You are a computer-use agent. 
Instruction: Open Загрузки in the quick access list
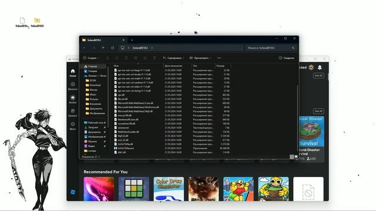click(x=93, y=127)
